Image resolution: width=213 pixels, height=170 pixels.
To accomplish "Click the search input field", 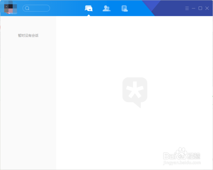I will 36,8.
